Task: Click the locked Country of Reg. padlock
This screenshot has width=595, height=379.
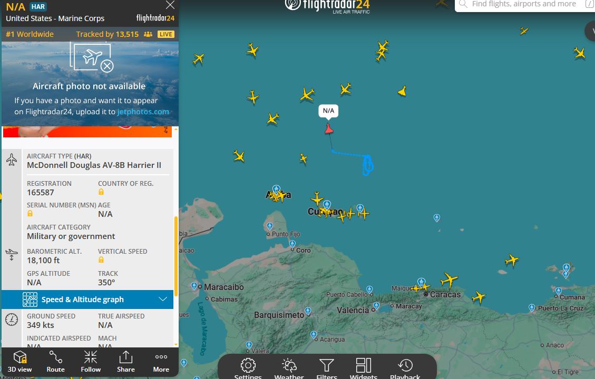Action: coord(101,192)
